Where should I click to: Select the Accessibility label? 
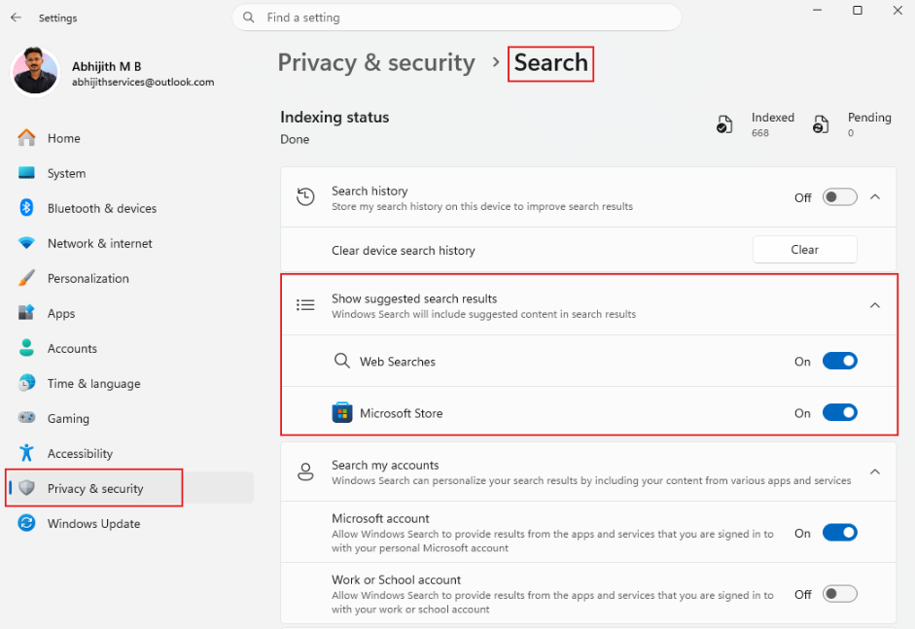(80, 453)
